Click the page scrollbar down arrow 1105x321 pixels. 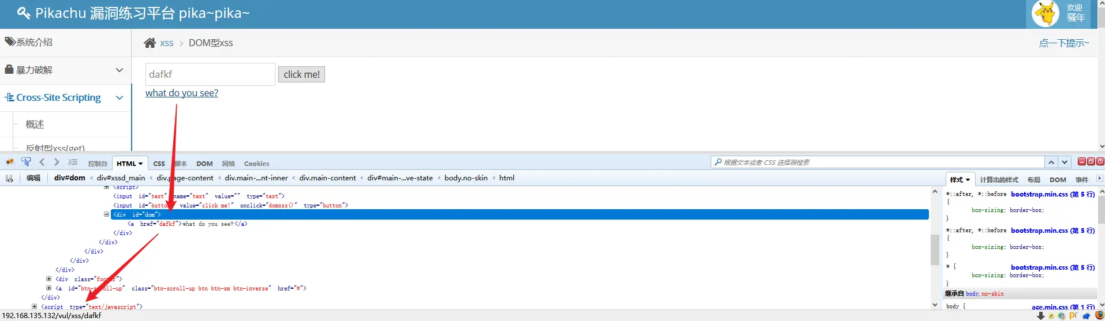(x=1102, y=146)
